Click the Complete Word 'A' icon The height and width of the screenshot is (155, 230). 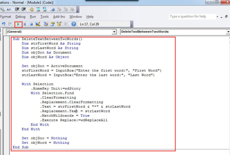coord(9,10)
